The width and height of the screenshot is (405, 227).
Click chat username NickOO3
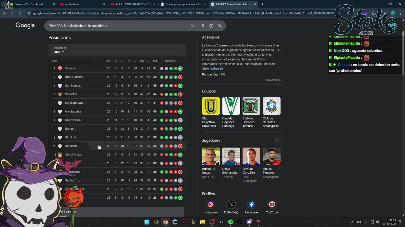[341, 51]
